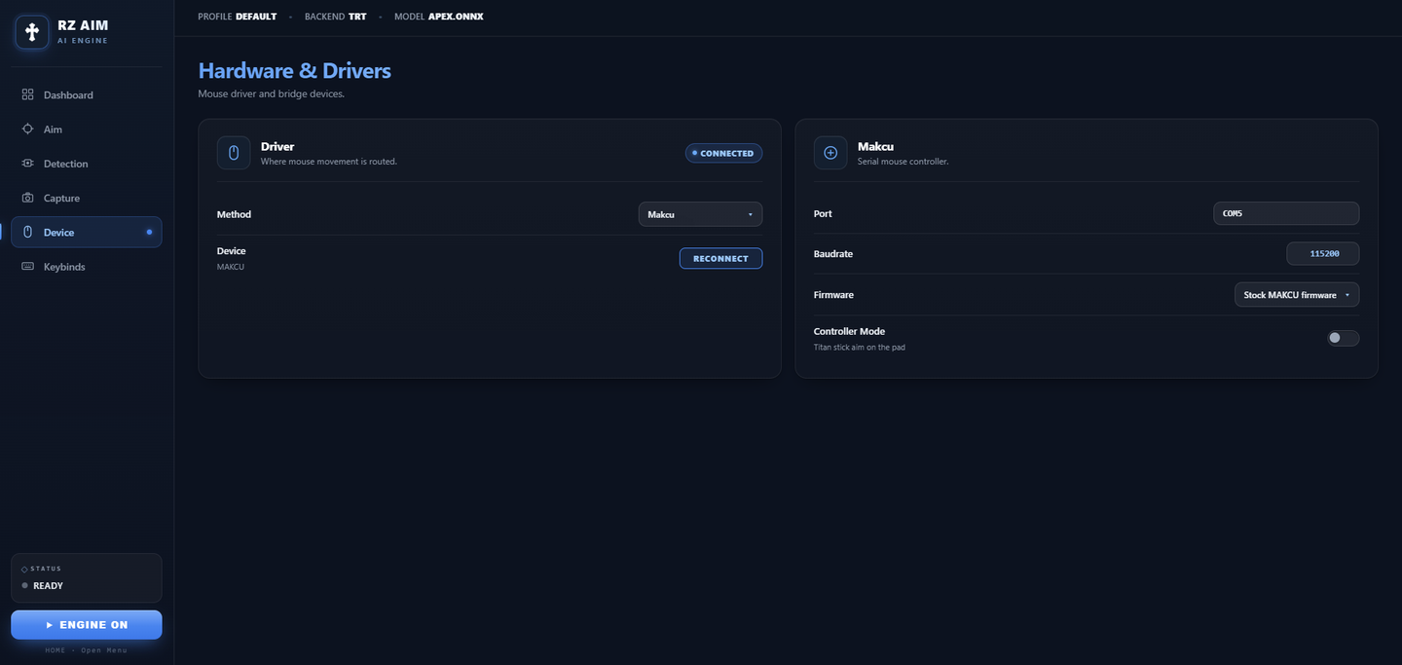
Task: Click the "Titan stick aim on the pad" description
Action: point(860,347)
